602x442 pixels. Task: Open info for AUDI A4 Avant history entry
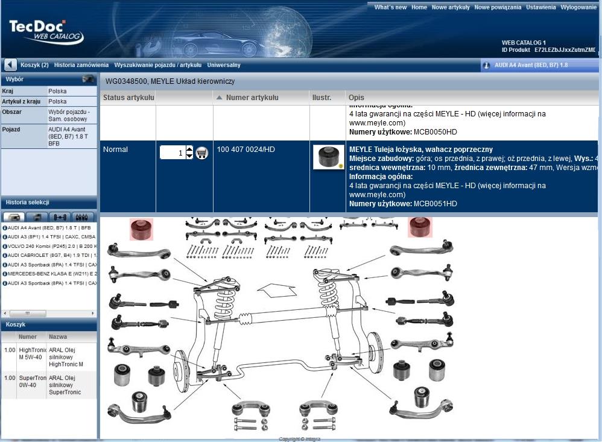5,228
